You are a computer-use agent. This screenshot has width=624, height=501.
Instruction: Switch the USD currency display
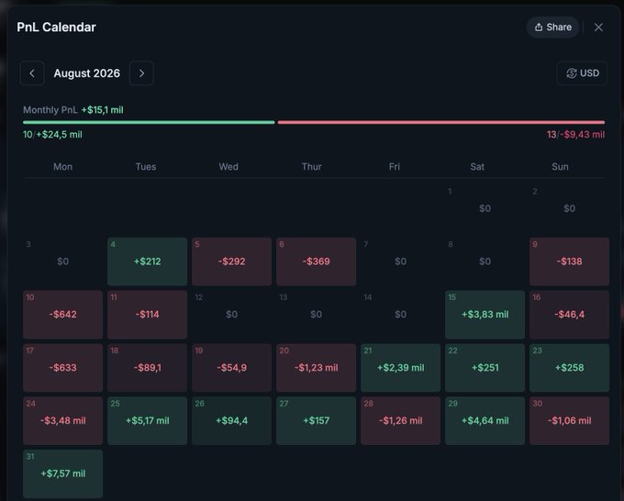pyautogui.click(x=582, y=73)
